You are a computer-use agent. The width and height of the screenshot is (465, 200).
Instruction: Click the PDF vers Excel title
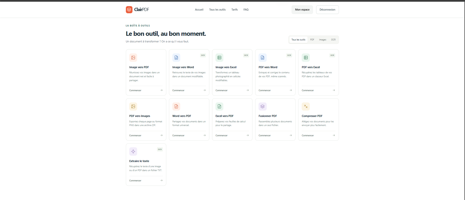311,67
